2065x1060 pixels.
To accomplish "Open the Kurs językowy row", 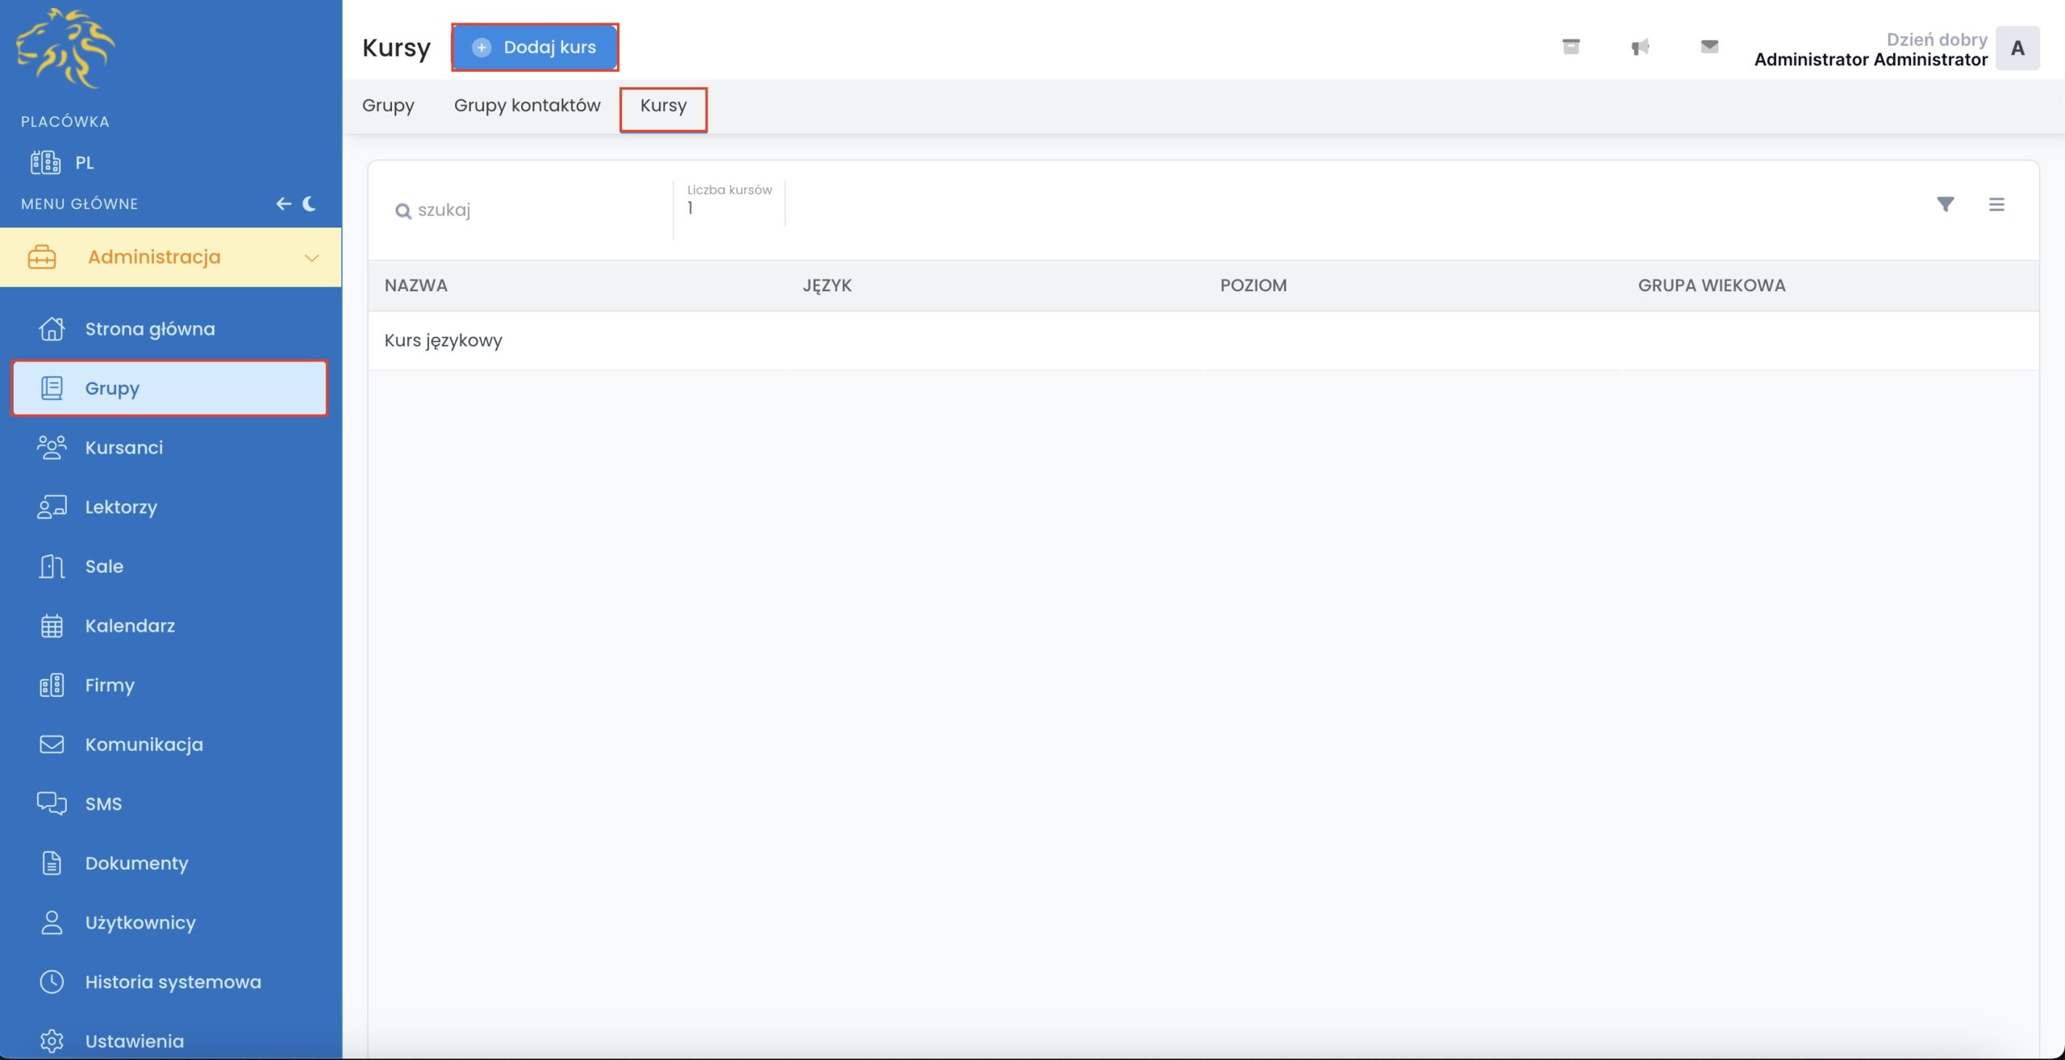I will tap(443, 340).
